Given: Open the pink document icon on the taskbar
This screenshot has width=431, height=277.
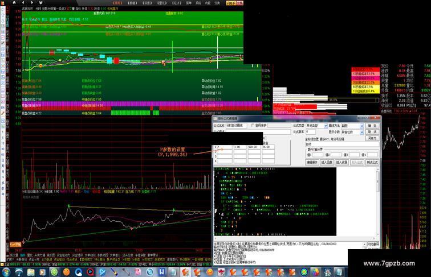Looking at the screenshot, I should click(x=138, y=272).
